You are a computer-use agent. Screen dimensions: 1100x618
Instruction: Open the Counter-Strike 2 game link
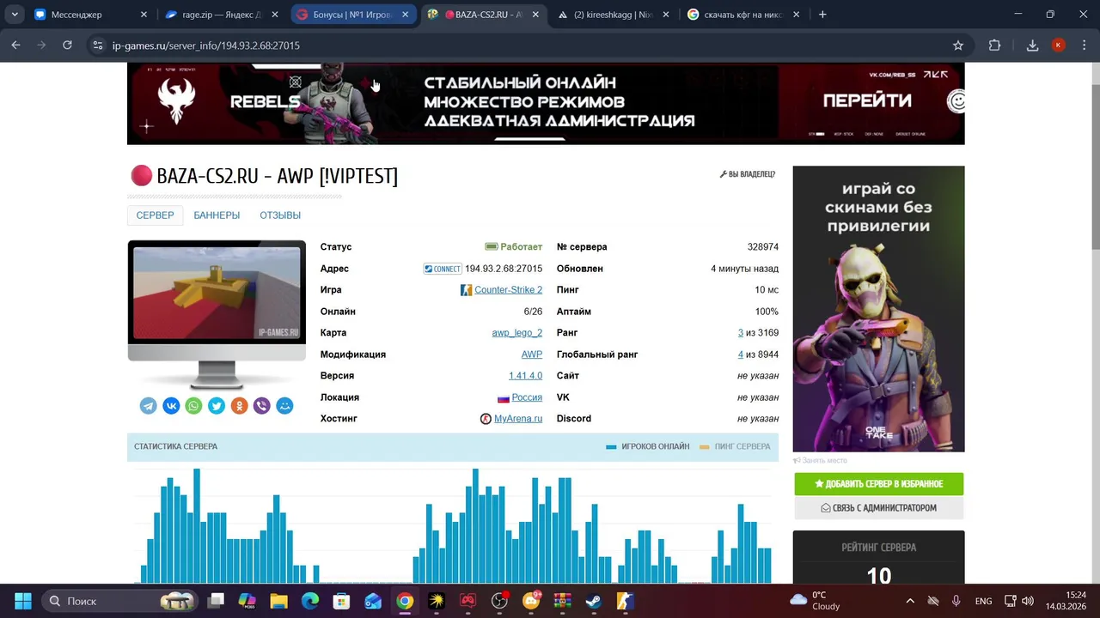pos(508,290)
